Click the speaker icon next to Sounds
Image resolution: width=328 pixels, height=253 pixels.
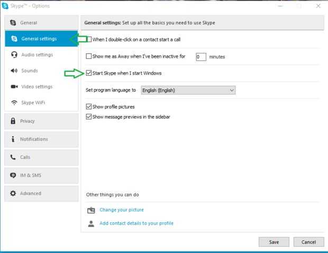pyautogui.click(x=14, y=71)
